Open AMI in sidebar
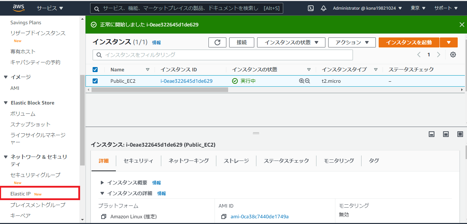Image resolution: width=467 pixels, height=224 pixels. (x=15, y=88)
